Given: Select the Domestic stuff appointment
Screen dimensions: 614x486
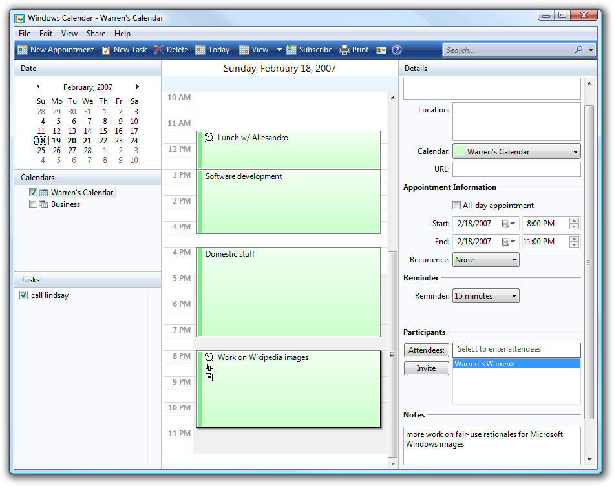Looking at the screenshot, I should pyautogui.click(x=289, y=291).
